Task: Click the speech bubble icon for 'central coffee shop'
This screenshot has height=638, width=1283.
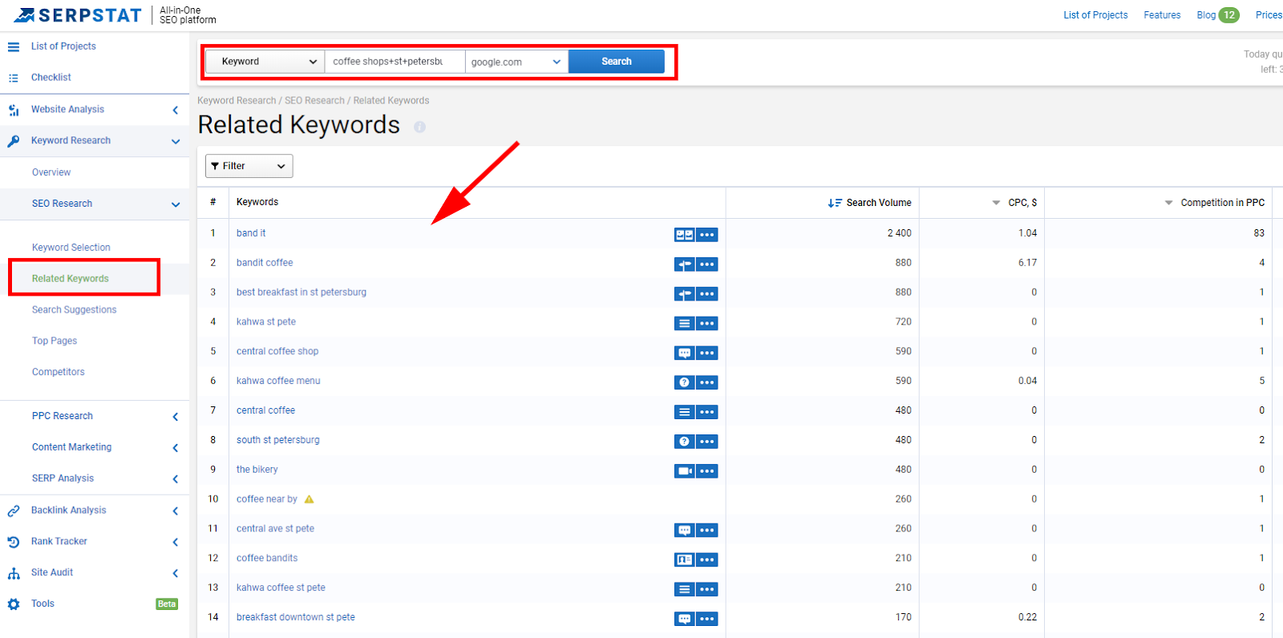Action: [684, 353]
